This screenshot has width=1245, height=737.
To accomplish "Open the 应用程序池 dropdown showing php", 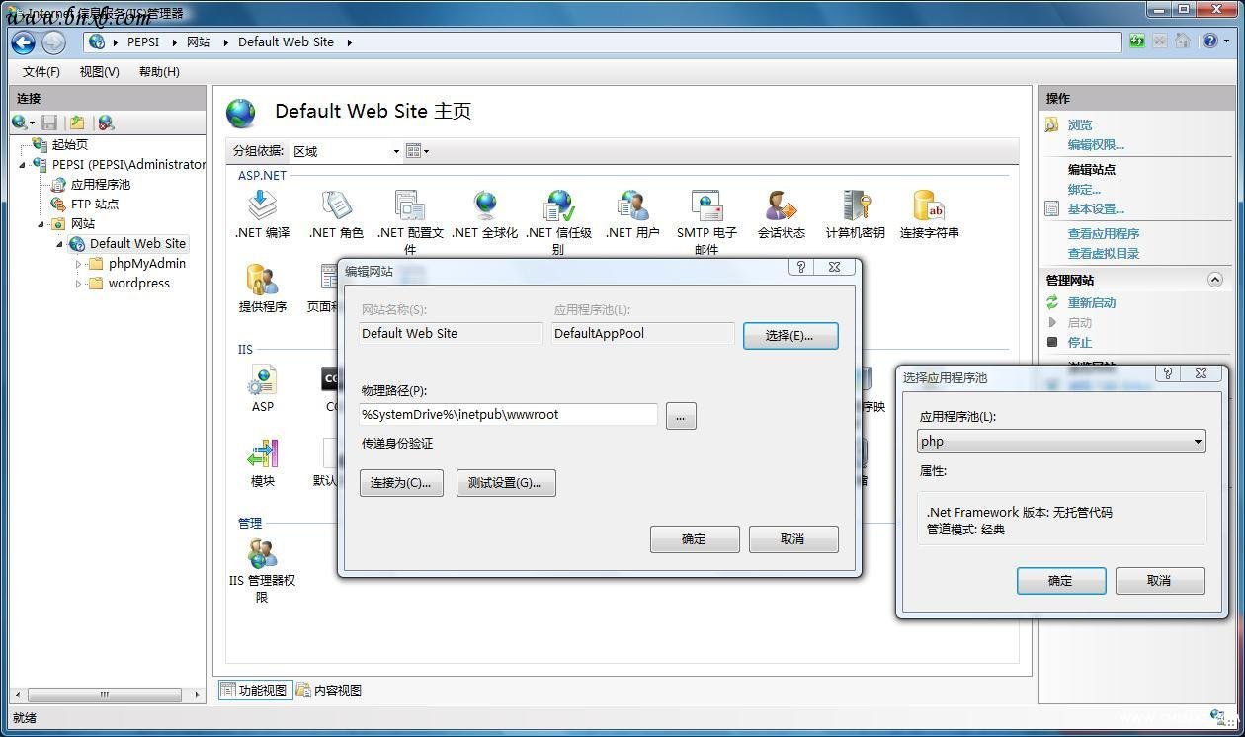I will click(x=1061, y=441).
